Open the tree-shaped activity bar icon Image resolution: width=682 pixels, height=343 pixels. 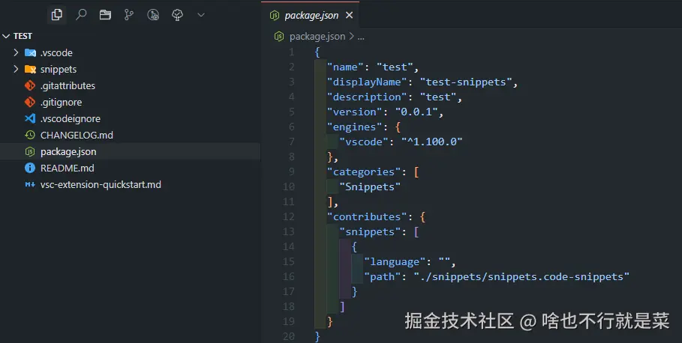[177, 15]
